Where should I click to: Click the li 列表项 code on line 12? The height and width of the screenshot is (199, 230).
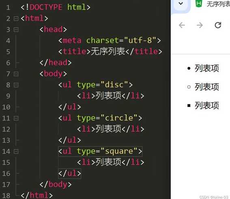[111, 129]
